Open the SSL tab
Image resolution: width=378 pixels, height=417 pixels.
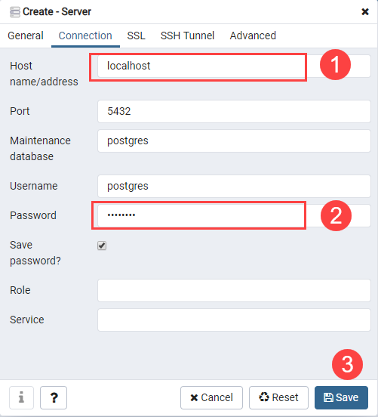136,36
